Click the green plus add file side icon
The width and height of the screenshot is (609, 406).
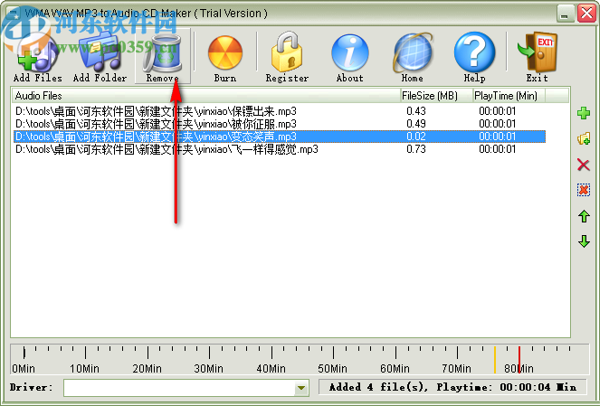[584, 113]
